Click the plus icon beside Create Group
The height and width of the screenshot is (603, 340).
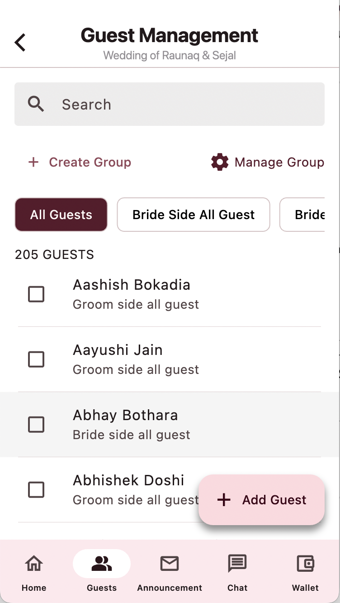click(x=33, y=162)
